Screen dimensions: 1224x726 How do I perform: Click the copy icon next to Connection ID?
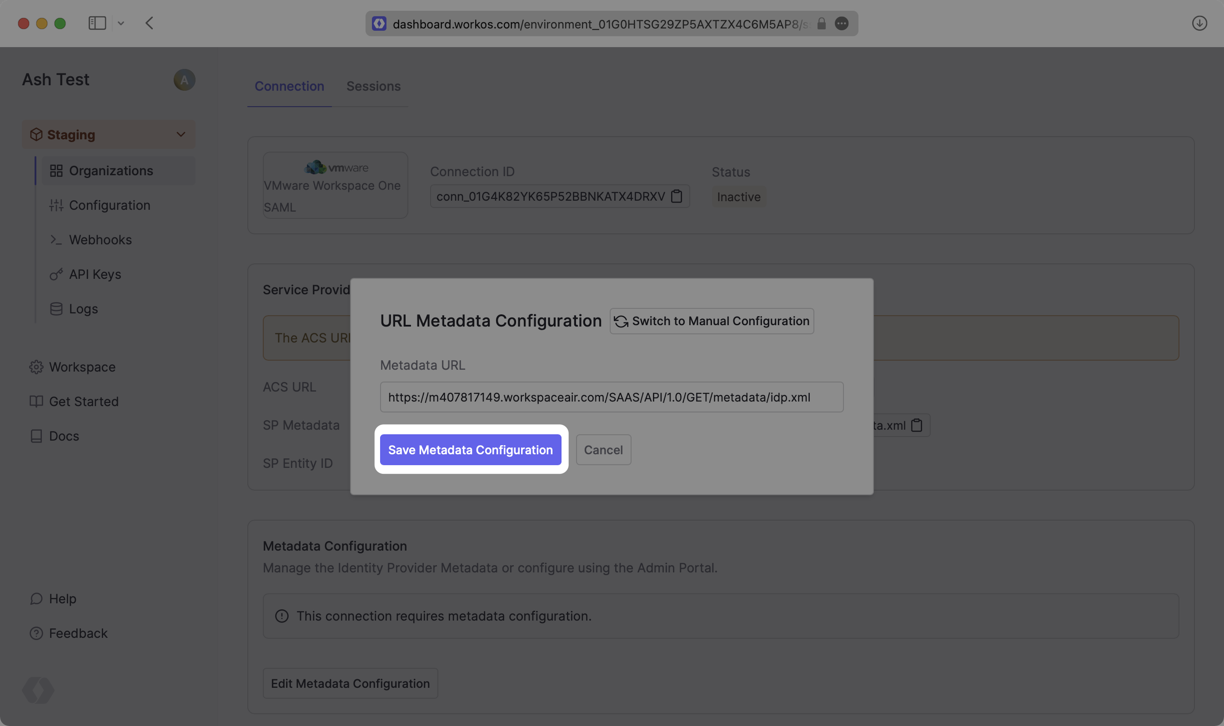[x=676, y=196]
